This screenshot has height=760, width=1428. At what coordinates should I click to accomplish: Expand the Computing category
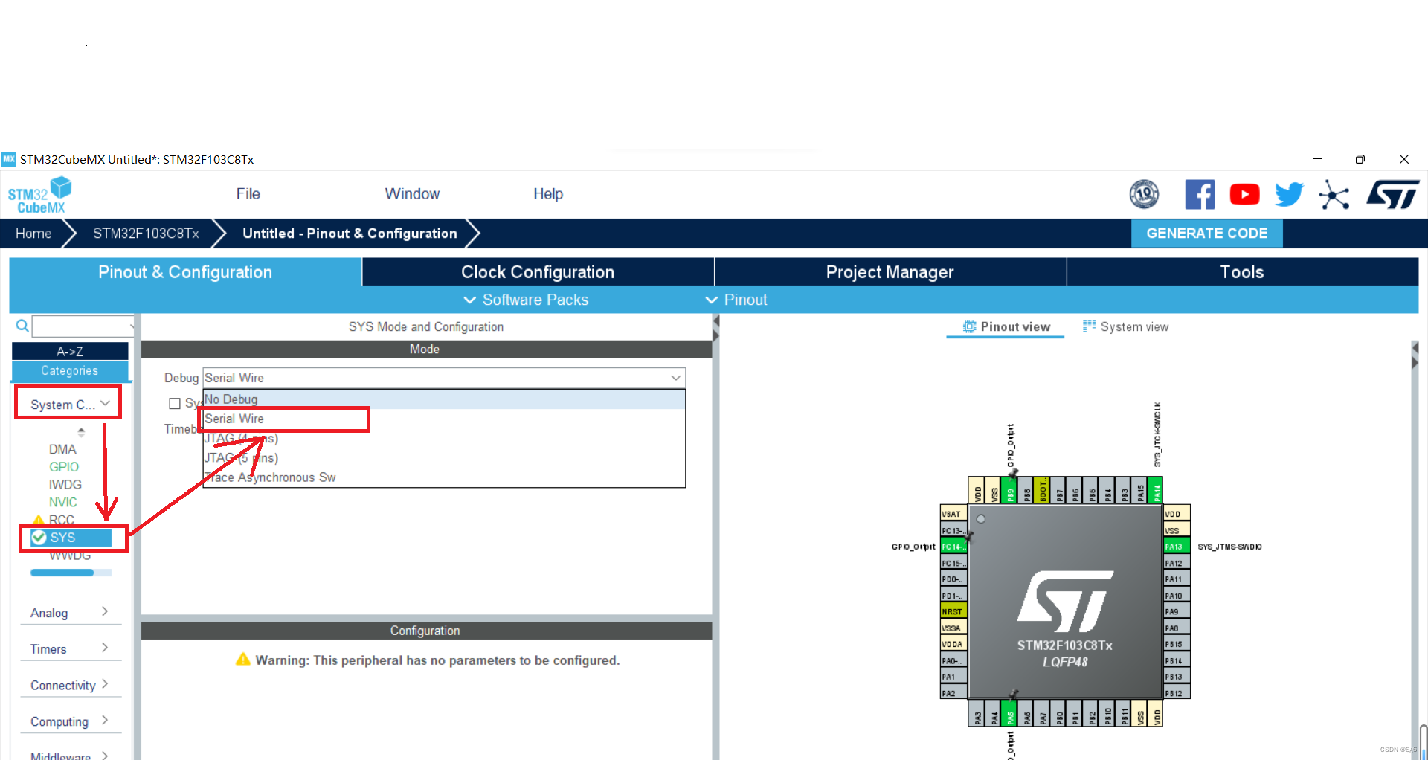pyautogui.click(x=69, y=721)
